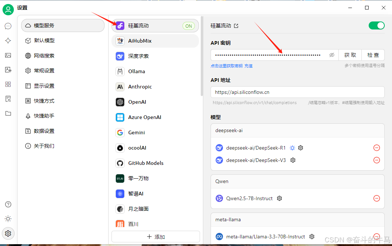Open settings gear for DeepSeek-V3 model
This screenshot has height=246, width=392.
[x=293, y=160]
